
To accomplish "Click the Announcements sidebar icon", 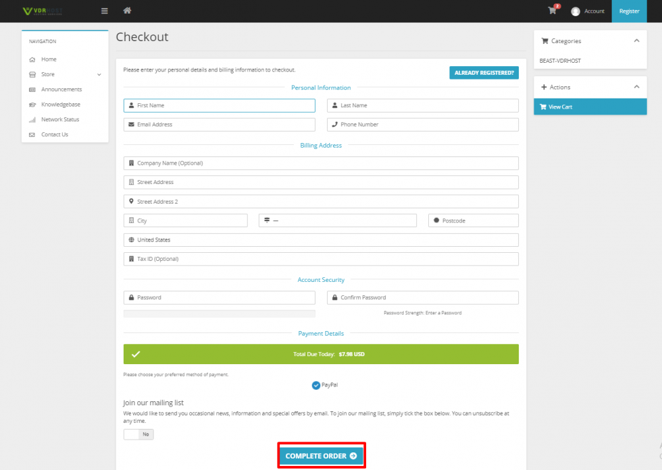I will point(32,90).
